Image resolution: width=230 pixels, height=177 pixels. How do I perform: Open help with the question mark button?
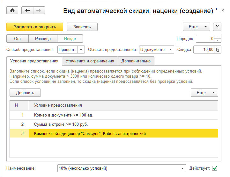tap(217, 27)
